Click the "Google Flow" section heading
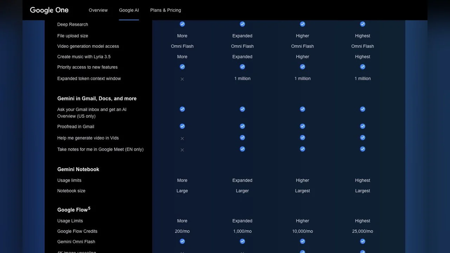Screen dimensions: 450x253 72,210
